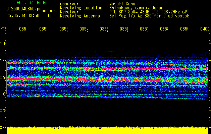
Task: Click the 0.7 frequency axis tick
Action: [x=3, y=111]
